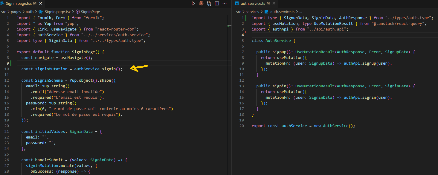Click the "@tanstack/react-query" import string
This screenshot has height=175, width=438.
(x=398, y=23)
